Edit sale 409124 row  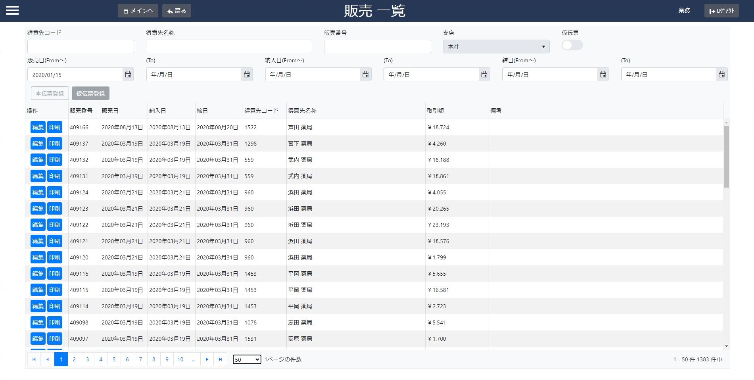pos(38,192)
